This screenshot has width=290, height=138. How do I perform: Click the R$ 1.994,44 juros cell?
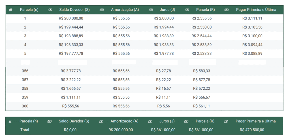click(x=164, y=27)
